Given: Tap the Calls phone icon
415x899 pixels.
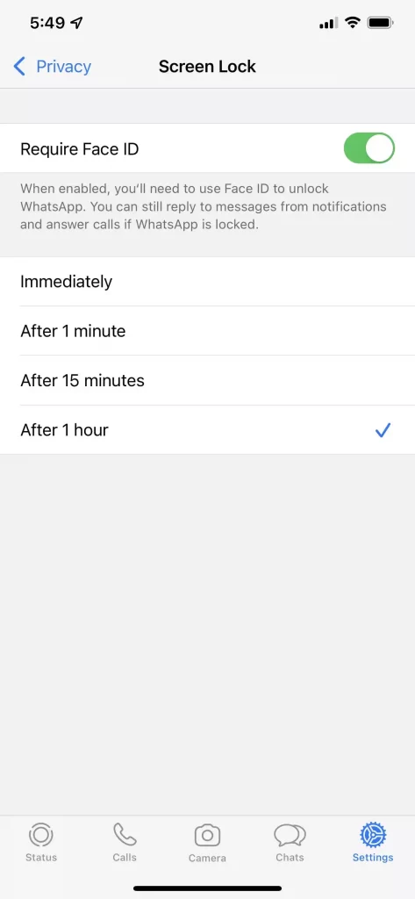Looking at the screenshot, I should (x=125, y=835).
